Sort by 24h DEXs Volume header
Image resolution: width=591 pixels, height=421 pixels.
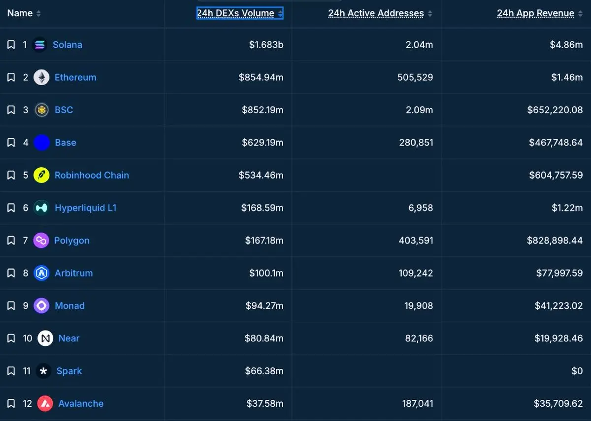[x=240, y=13]
